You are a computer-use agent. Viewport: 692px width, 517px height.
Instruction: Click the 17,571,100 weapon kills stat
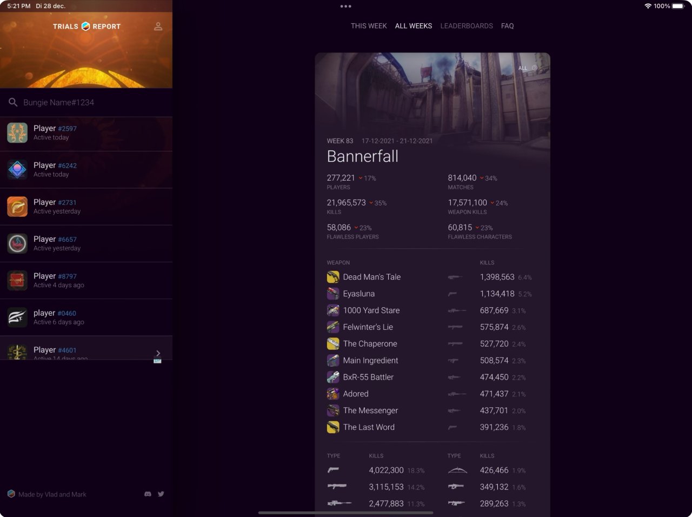[478, 207]
